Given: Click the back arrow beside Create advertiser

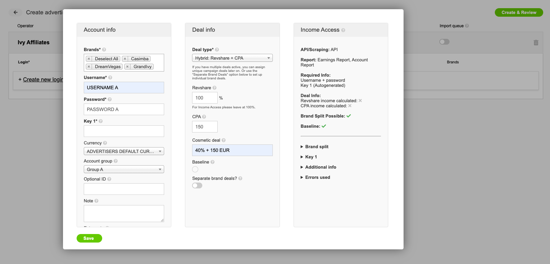Looking at the screenshot, I should [15, 12].
